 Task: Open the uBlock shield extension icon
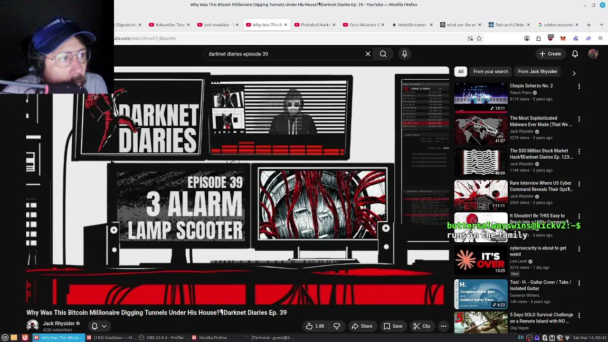point(551,38)
